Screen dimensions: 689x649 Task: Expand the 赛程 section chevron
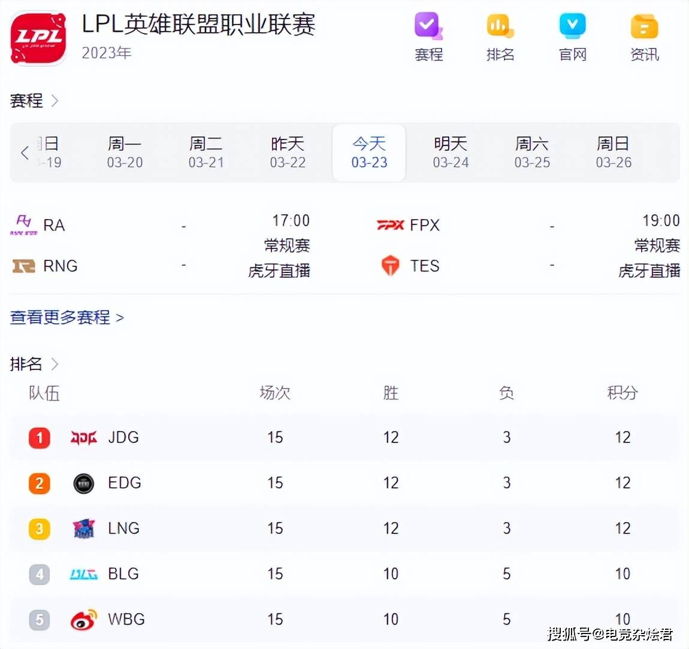pos(55,101)
